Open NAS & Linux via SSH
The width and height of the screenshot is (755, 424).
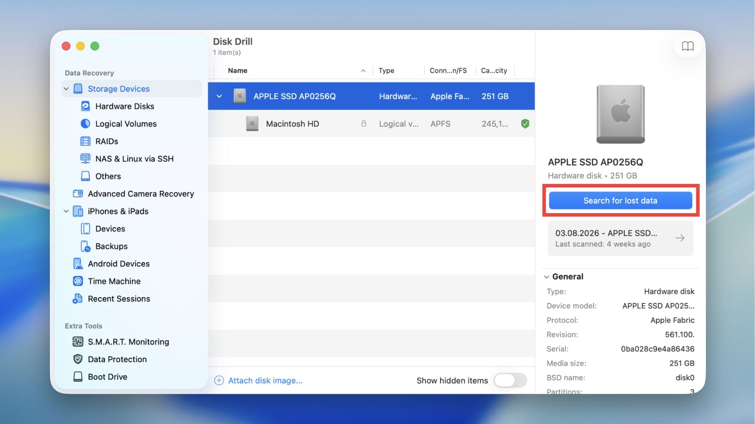(134, 159)
